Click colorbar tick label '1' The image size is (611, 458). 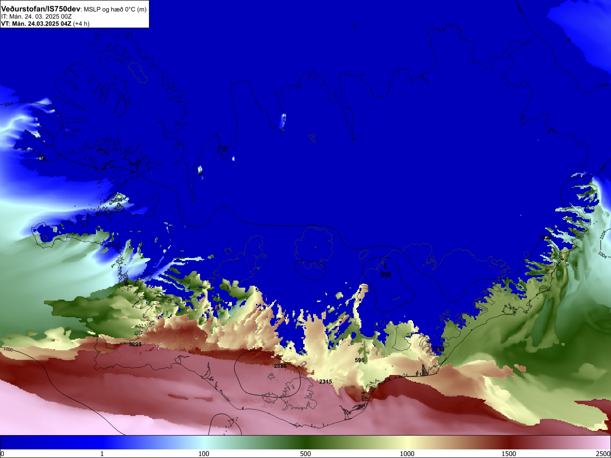click(102, 454)
